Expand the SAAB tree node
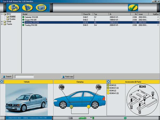Image resolution: width=160 pixels, height=120 pixels. [x=2, y=22]
